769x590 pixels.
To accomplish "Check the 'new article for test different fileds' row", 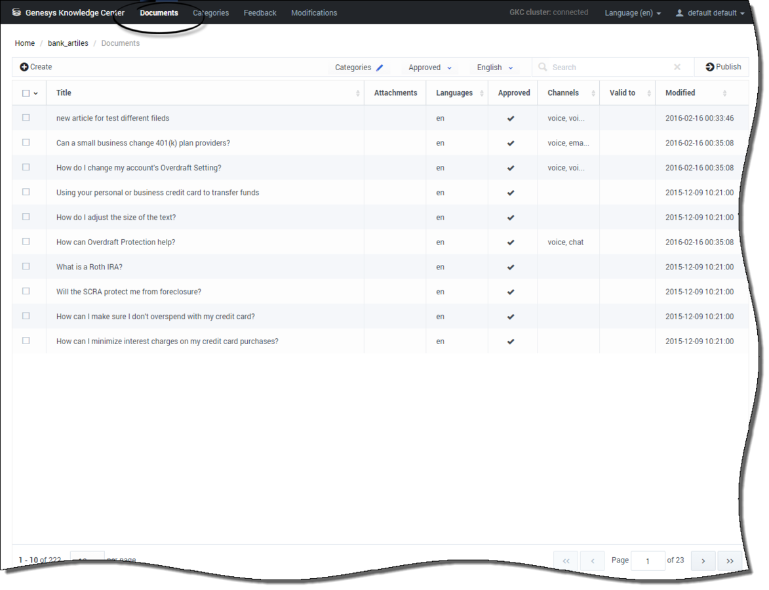I will (26, 118).
